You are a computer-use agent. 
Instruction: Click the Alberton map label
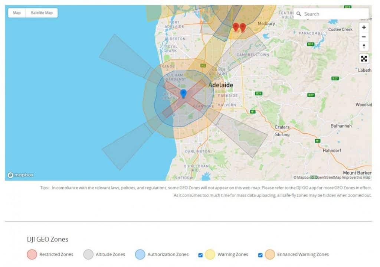175,39
